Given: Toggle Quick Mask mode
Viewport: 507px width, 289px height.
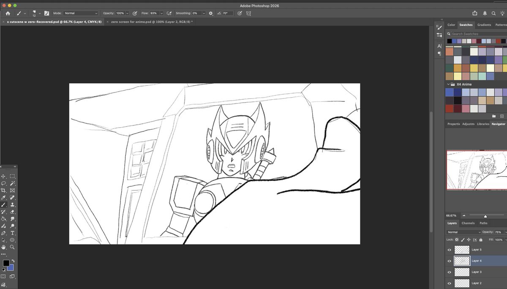Looking at the screenshot, I should click(x=3, y=277).
